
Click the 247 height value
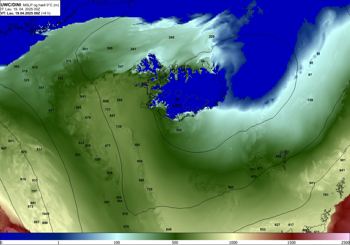[121, 67]
